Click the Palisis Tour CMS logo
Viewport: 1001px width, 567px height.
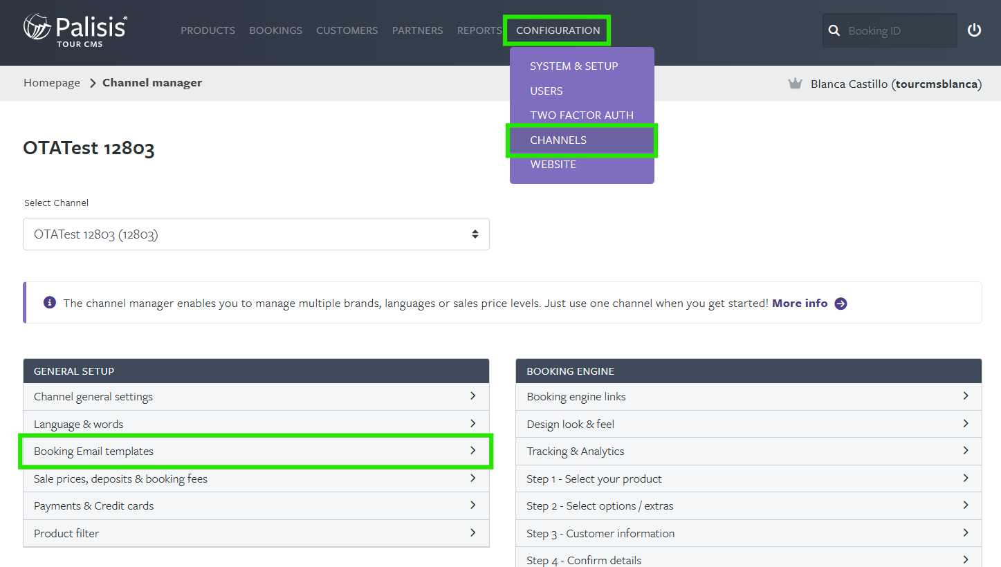75,31
